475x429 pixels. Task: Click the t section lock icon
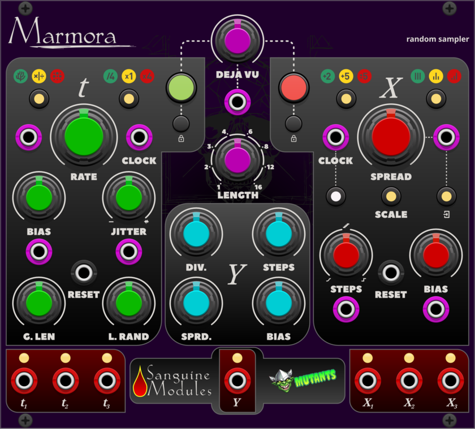point(181,139)
